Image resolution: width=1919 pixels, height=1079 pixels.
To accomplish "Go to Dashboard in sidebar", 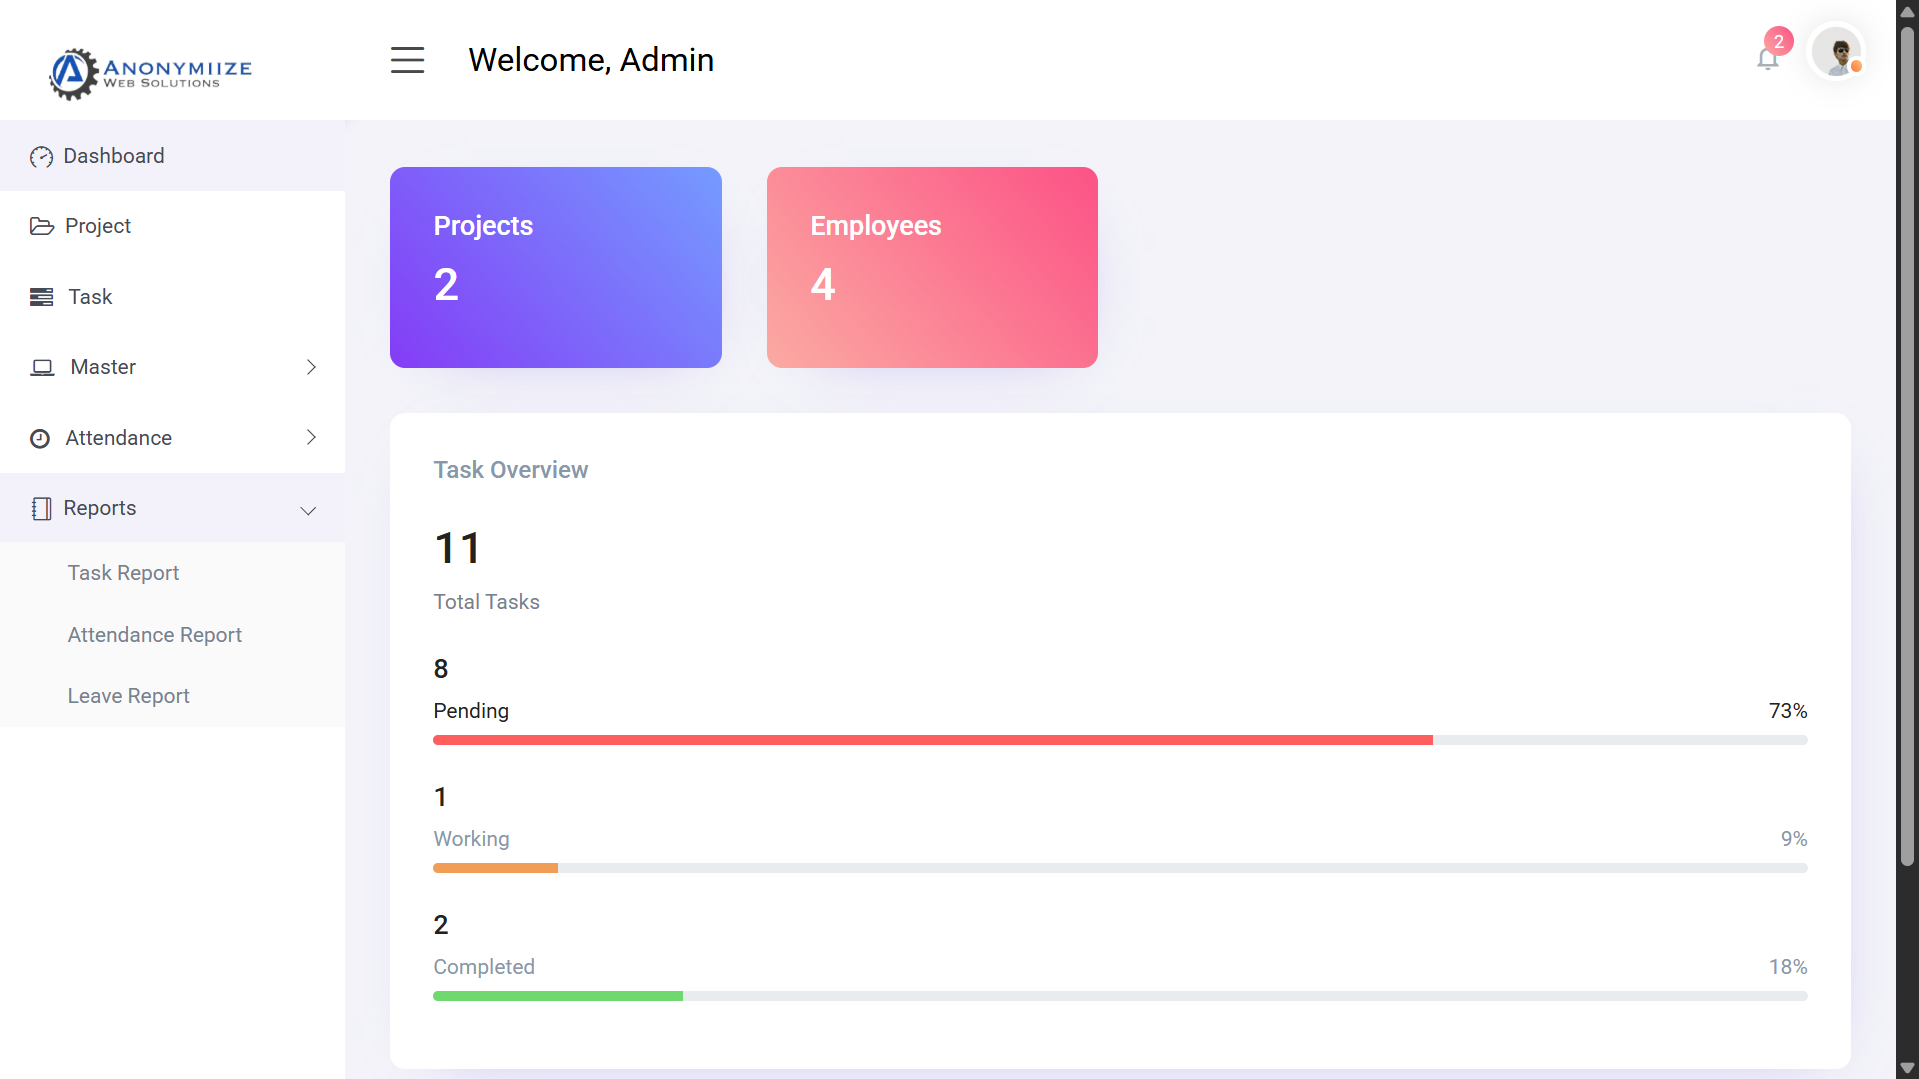I will (172, 156).
